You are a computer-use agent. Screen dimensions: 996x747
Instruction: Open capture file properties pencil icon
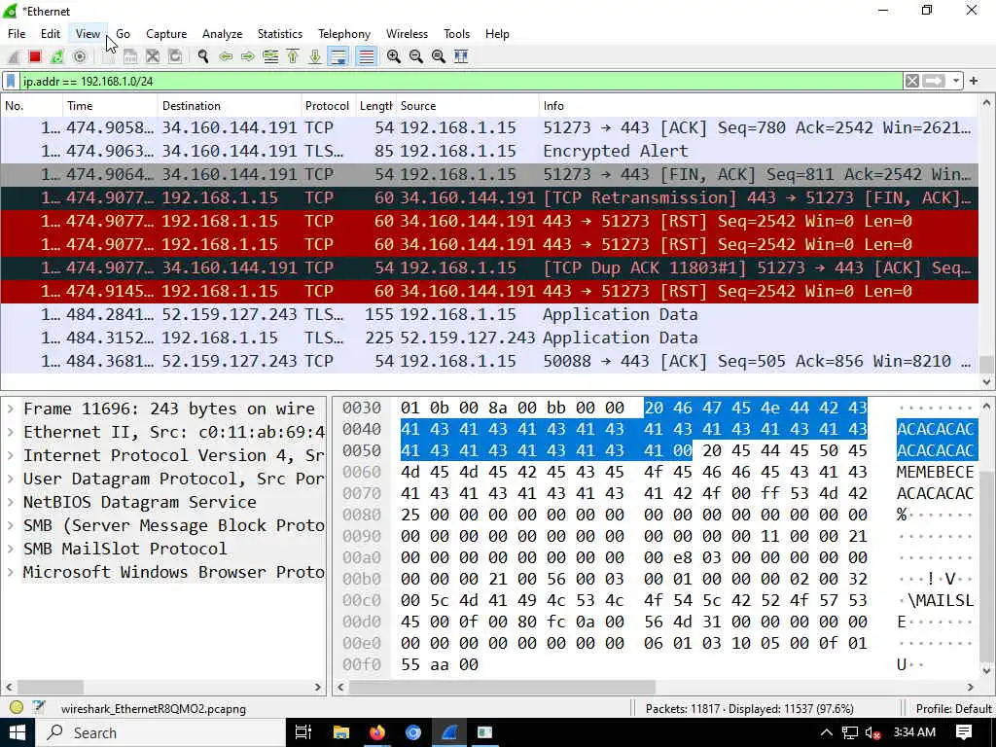(39, 707)
